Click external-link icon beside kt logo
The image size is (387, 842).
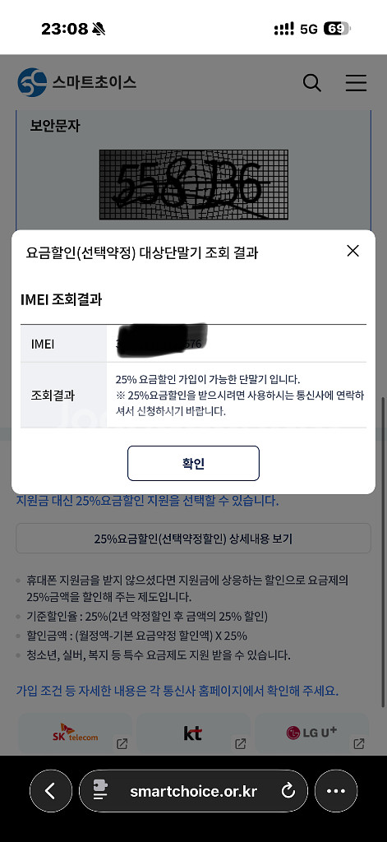[x=241, y=743]
